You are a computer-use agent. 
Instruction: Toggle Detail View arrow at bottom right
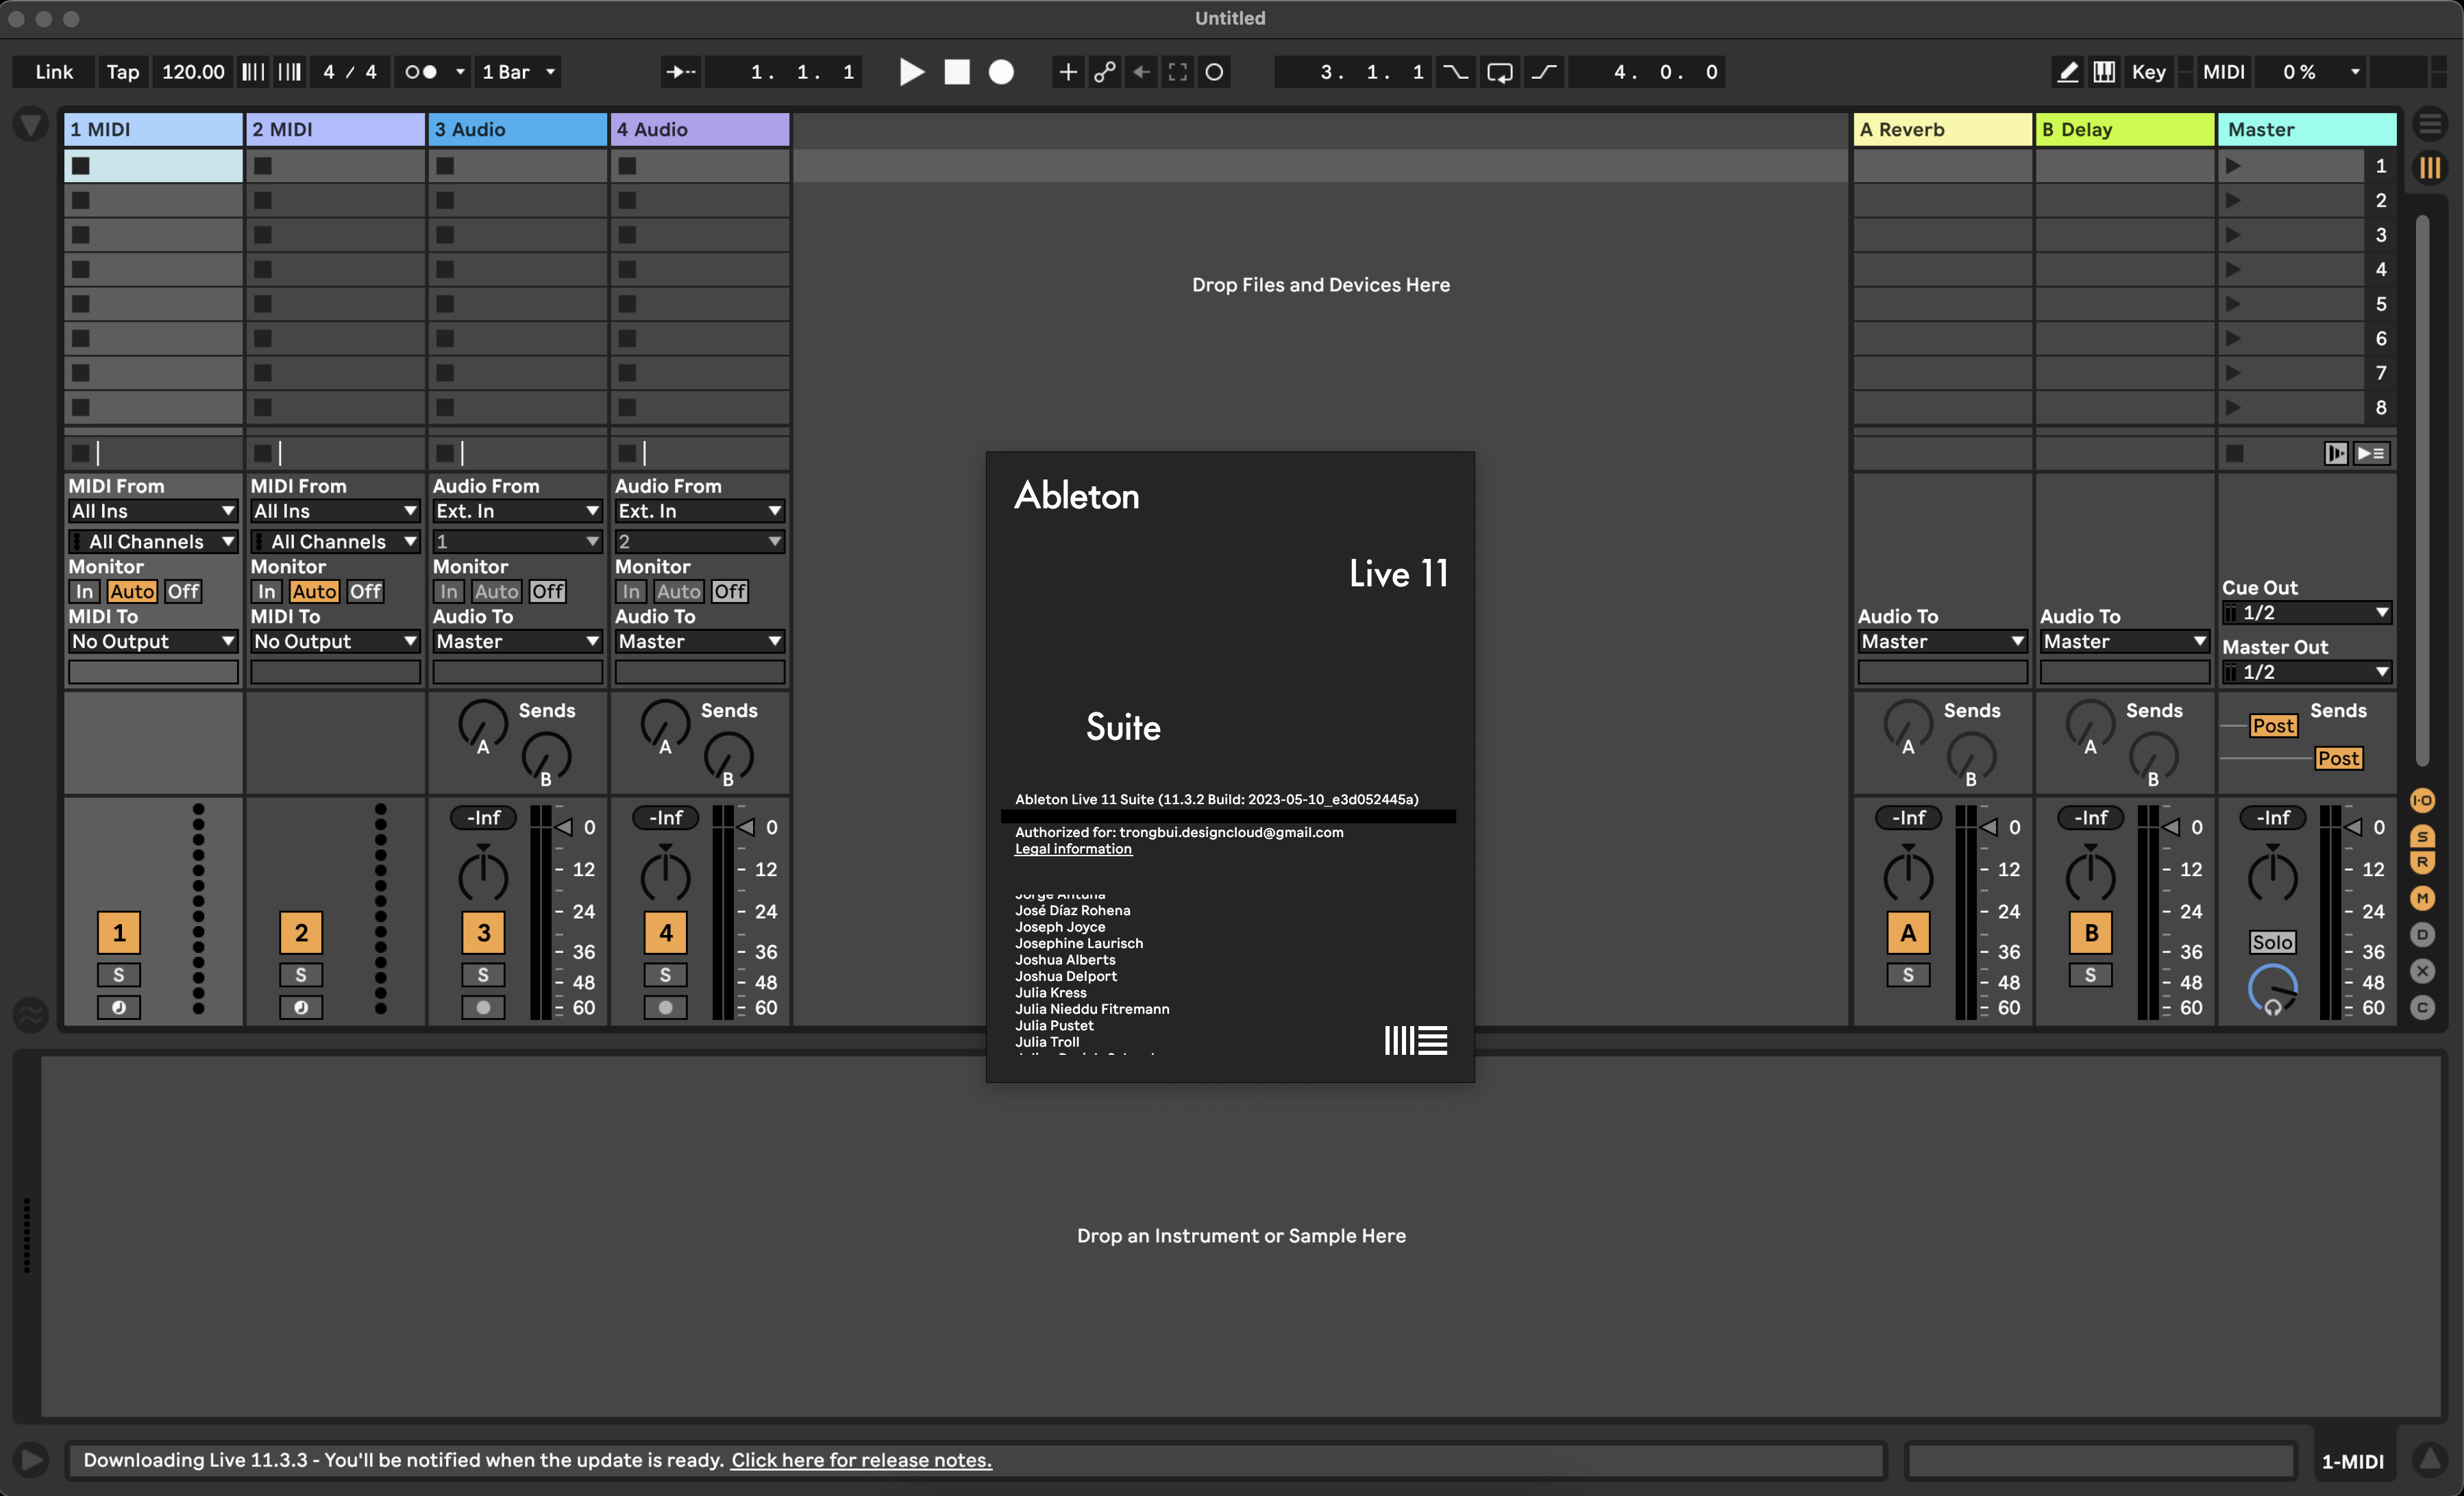click(x=2430, y=1461)
